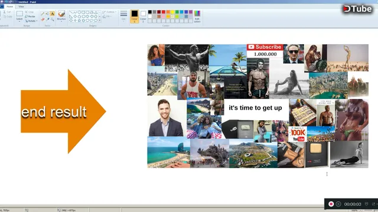Select the Eraser tool

[x=43, y=19]
